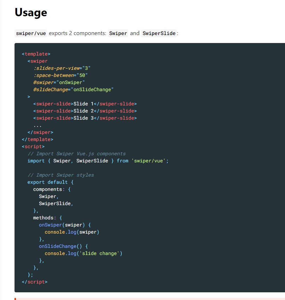Image resolution: width=285 pixels, height=300 pixels.
Task: Click 'SwiperSlide,' inside the components object
Action: pyautogui.click(x=56, y=203)
